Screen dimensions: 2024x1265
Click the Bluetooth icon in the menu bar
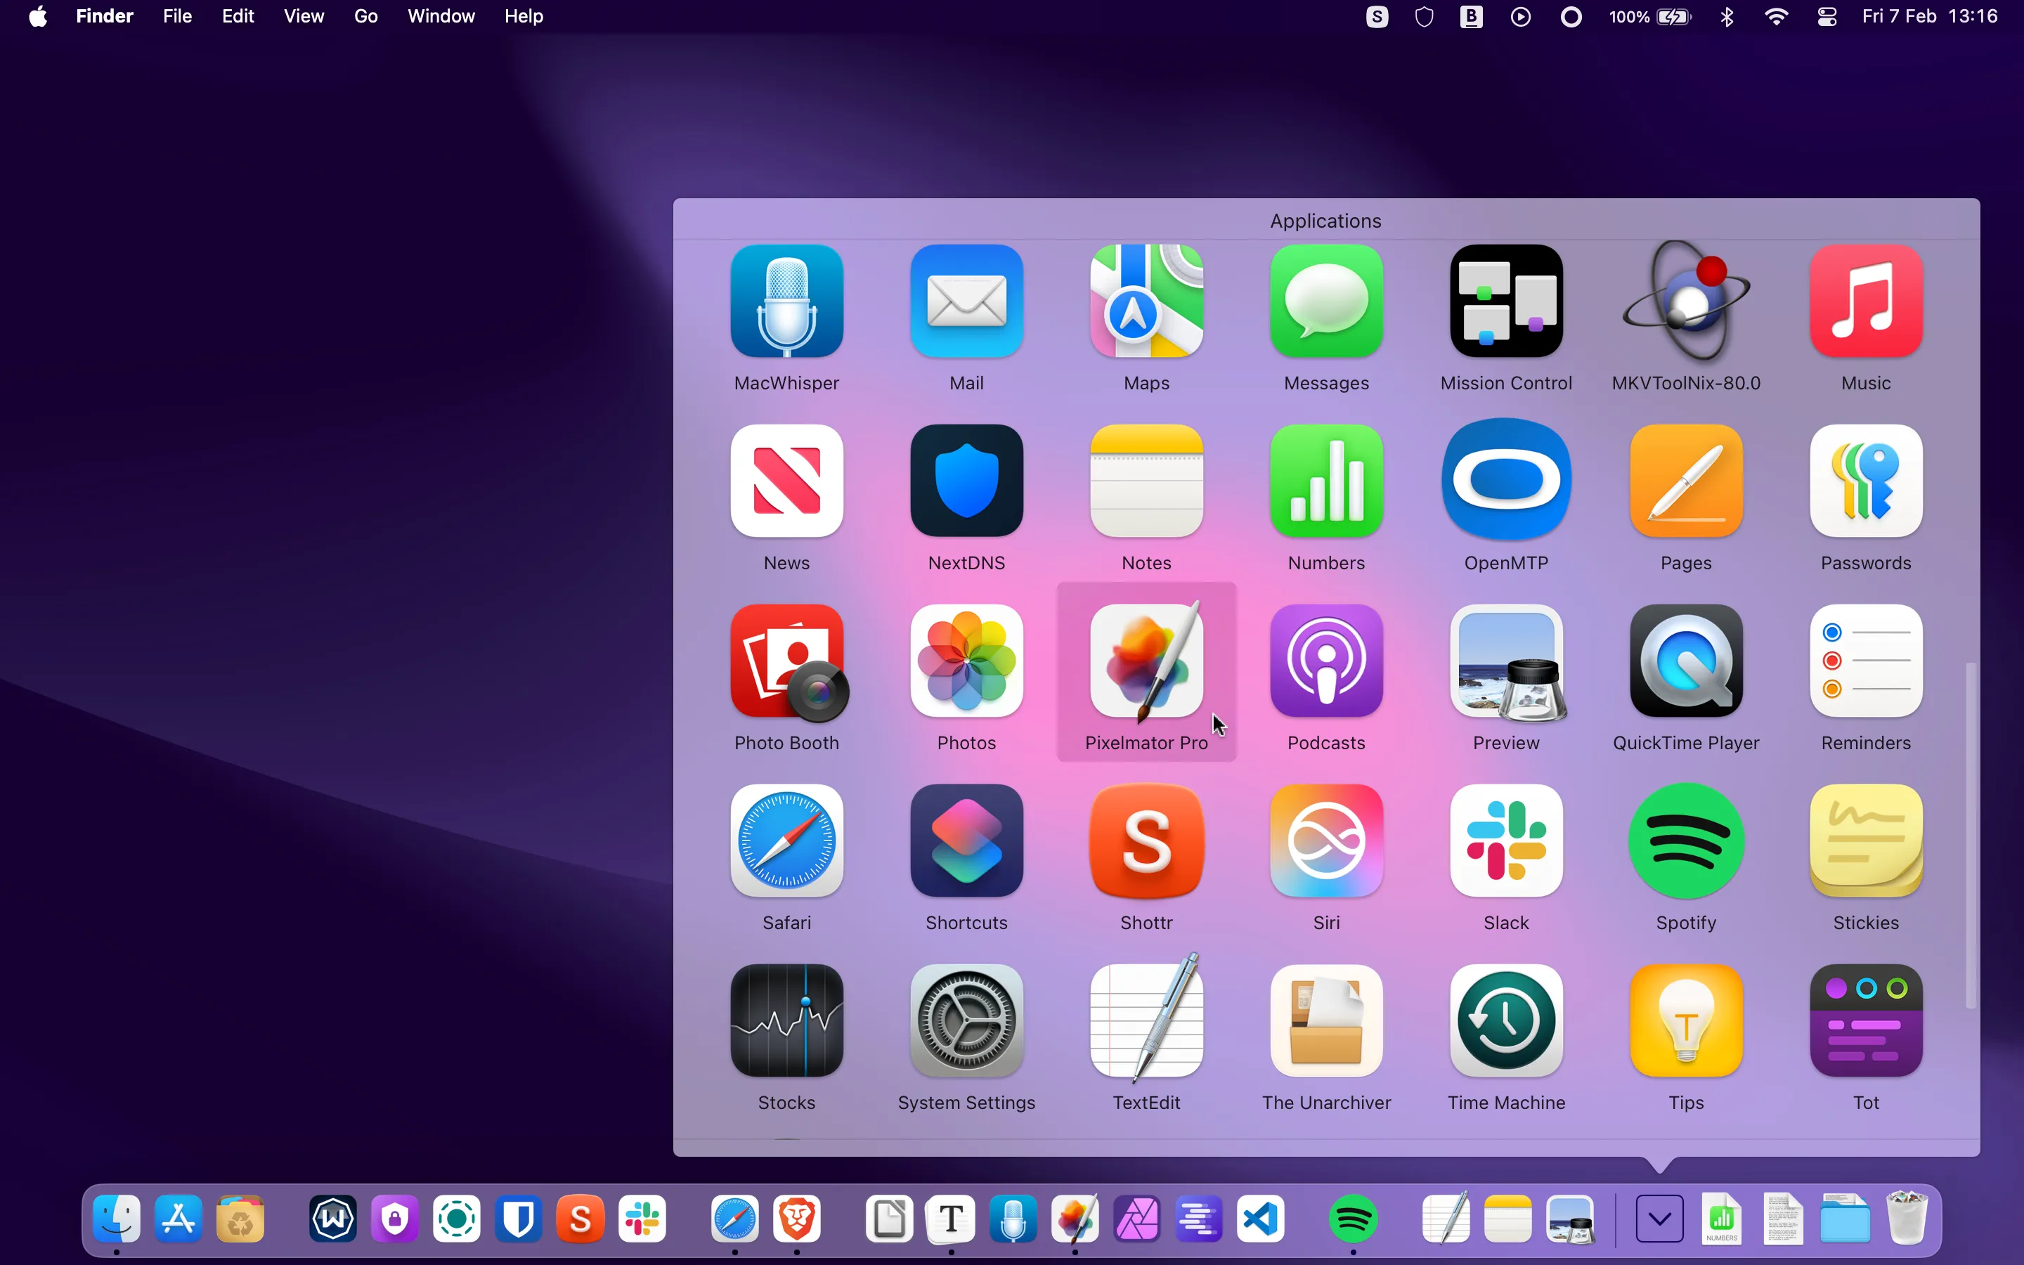pos(1725,16)
